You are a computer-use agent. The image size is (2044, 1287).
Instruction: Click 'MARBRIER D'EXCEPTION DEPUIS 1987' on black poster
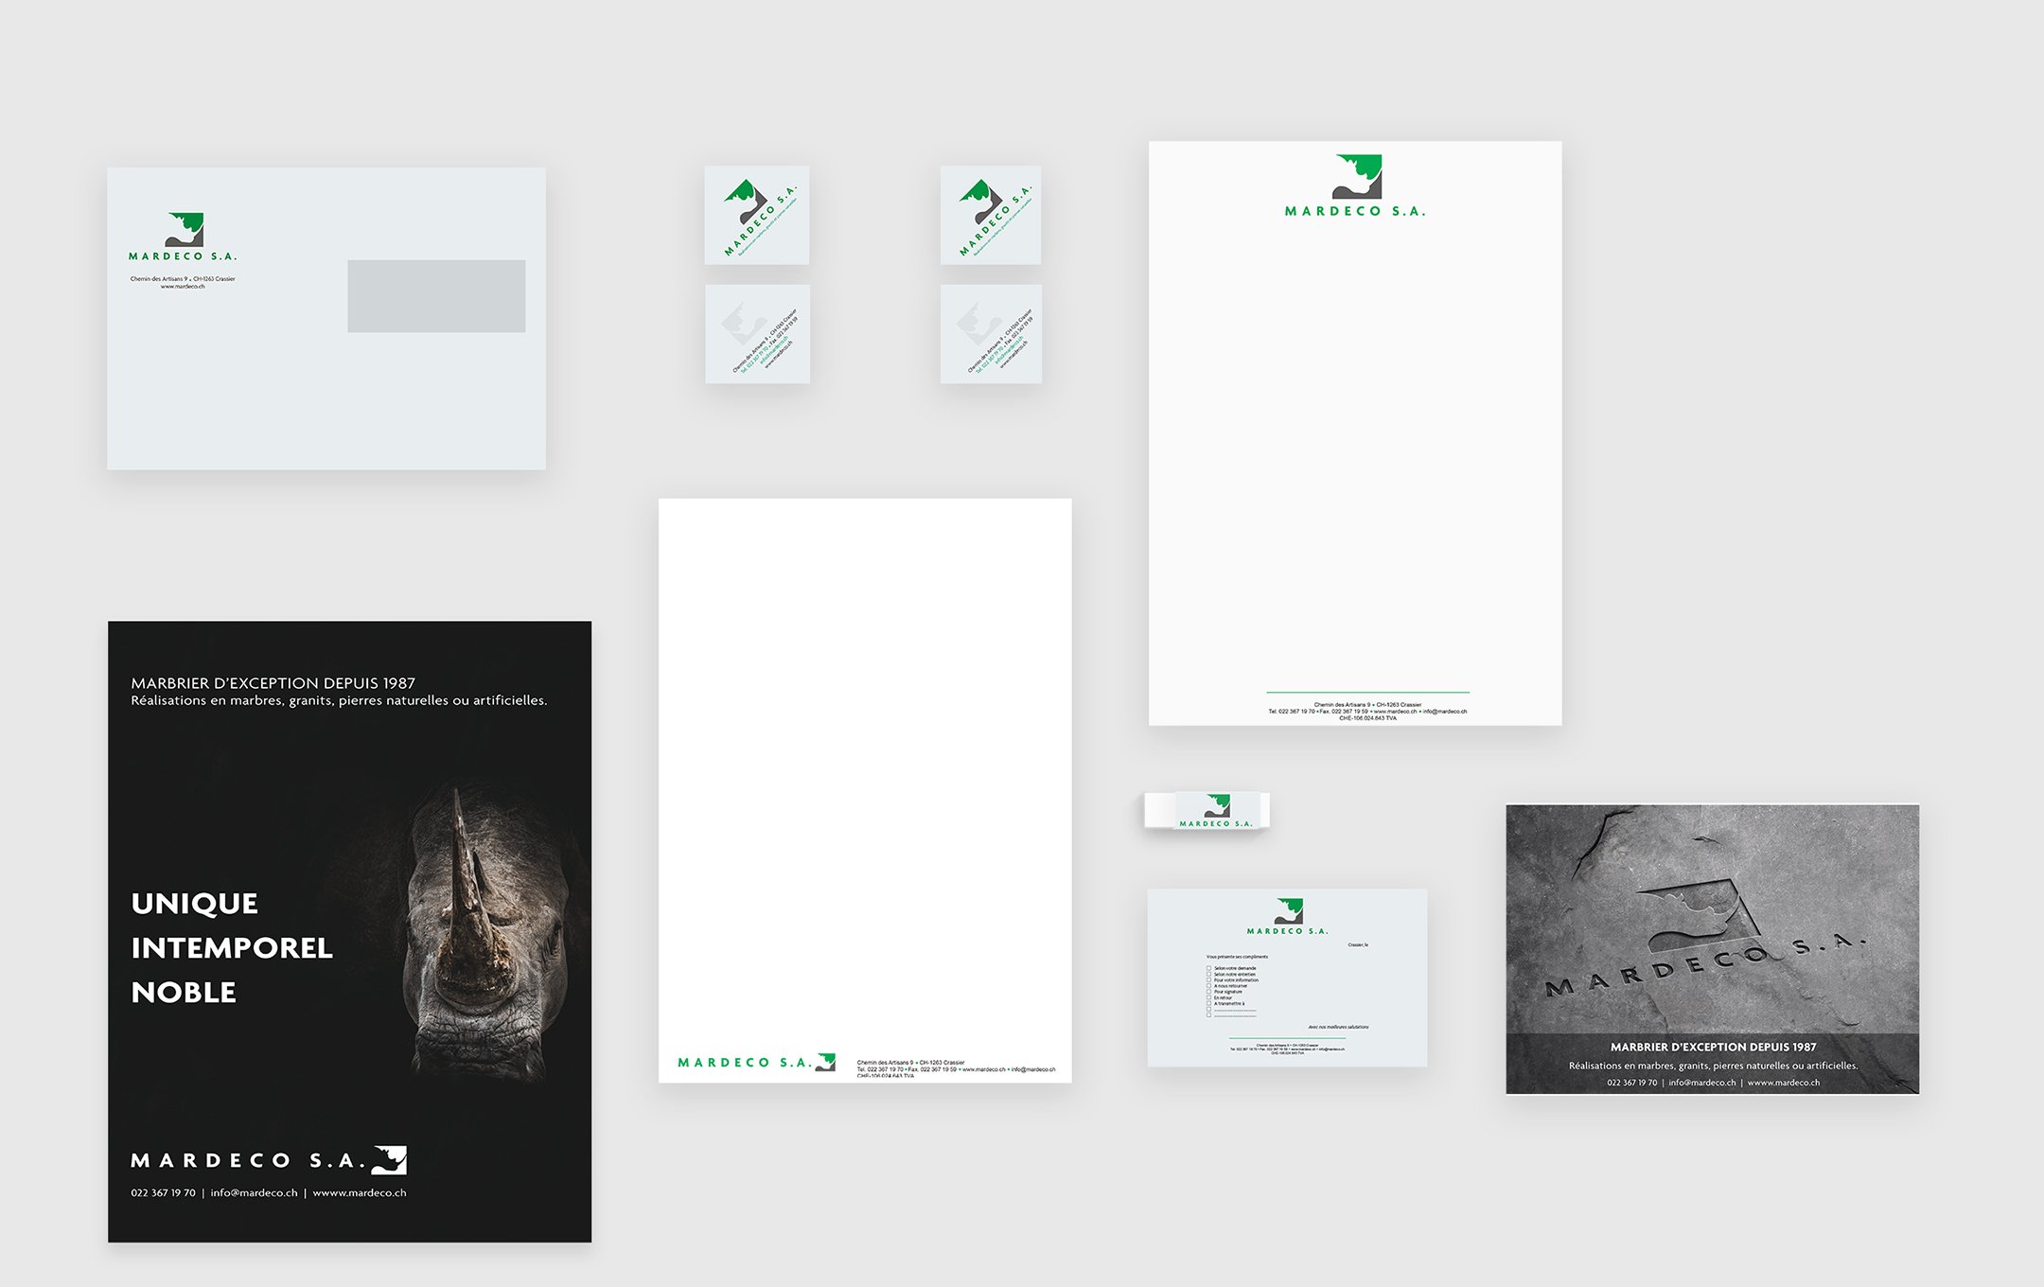tap(273, 683)
